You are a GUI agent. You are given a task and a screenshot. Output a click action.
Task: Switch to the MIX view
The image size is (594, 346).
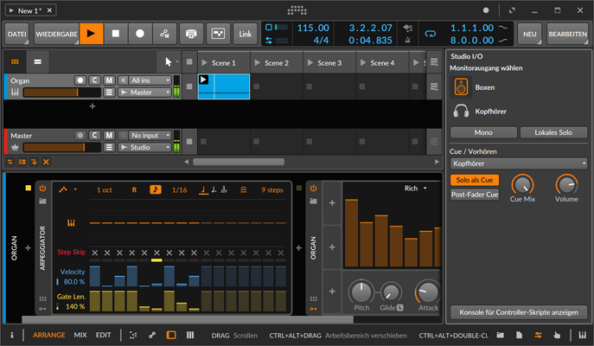80,335
